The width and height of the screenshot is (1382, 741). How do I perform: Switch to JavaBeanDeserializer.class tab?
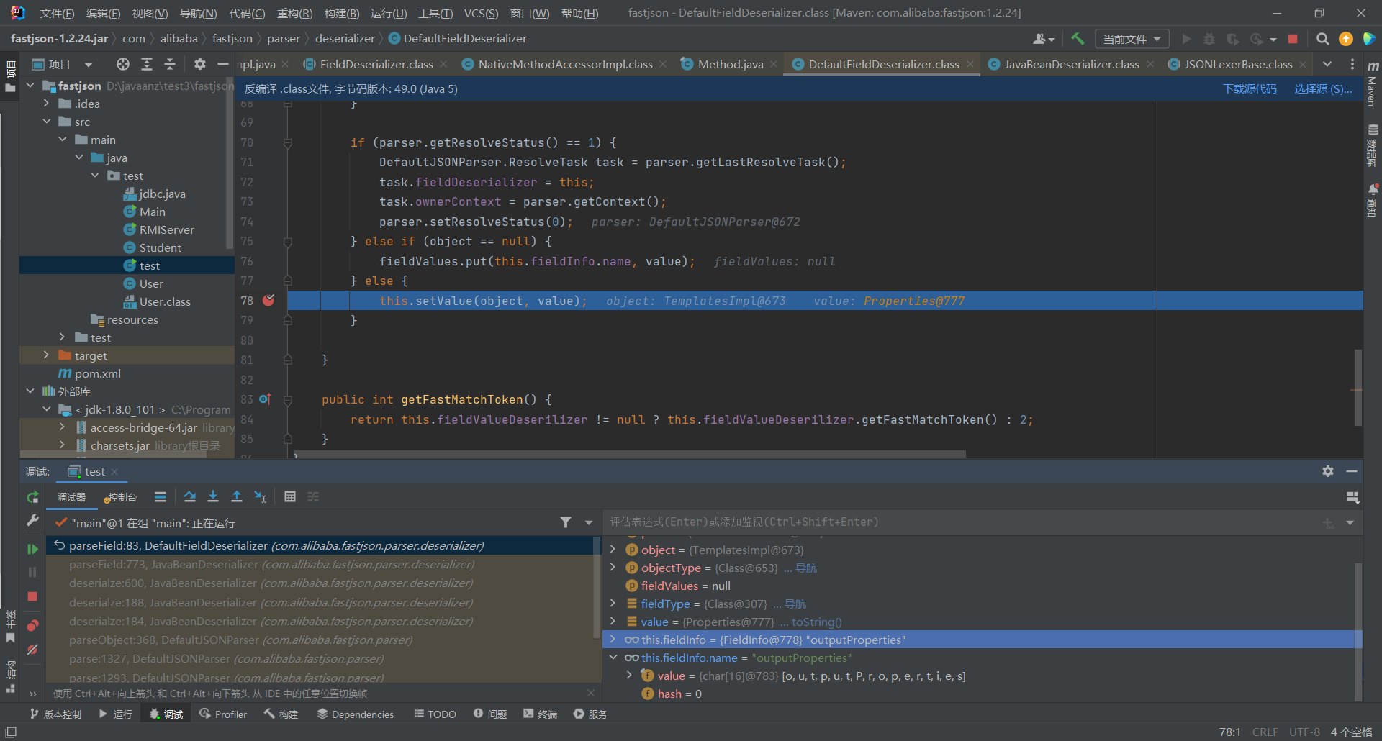[x=1072, y=64]
